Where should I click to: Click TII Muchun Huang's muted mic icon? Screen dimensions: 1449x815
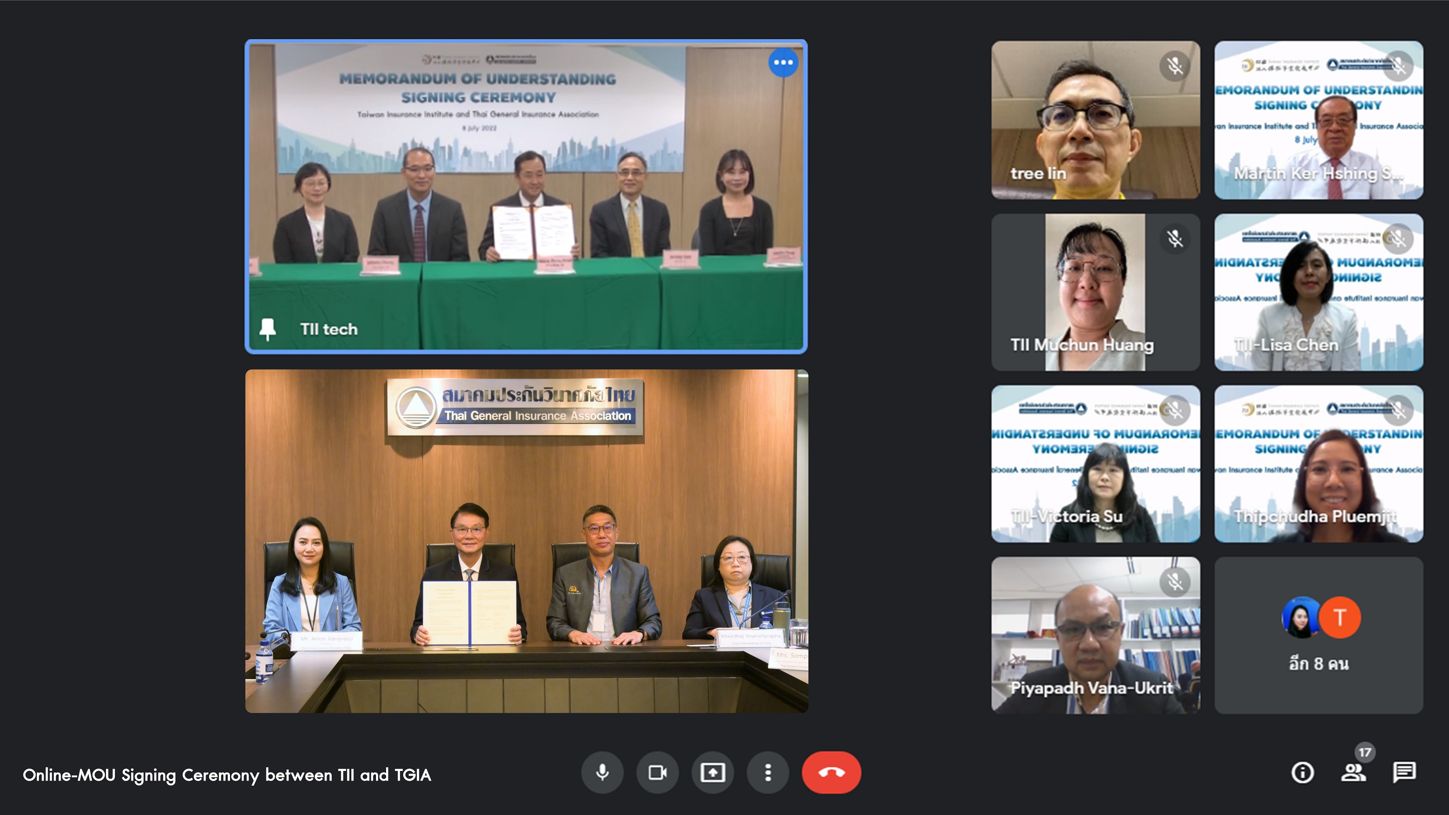(x=1174, y=239)
